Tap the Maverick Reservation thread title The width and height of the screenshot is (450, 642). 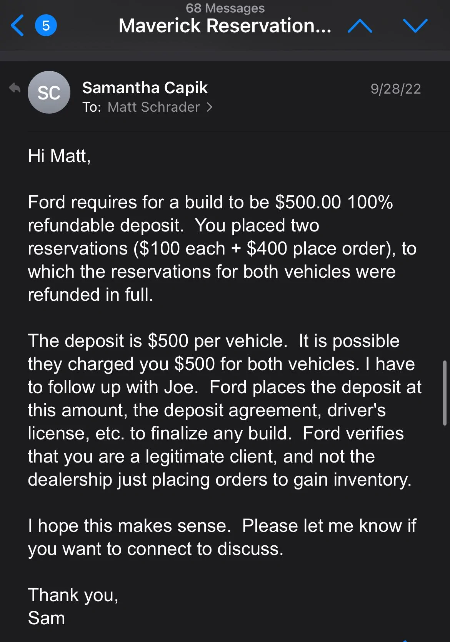225,26
